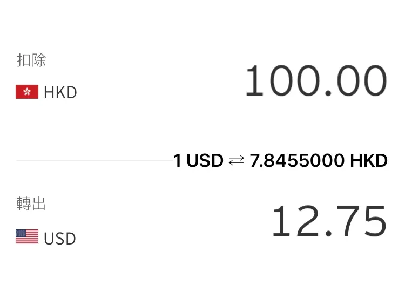
Task: Click the 扣除 label
Action: [31, 60]
